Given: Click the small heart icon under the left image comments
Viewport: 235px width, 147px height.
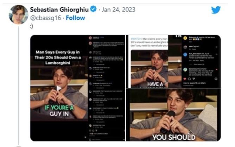Looking at the screenshot, I should [90, 131].
